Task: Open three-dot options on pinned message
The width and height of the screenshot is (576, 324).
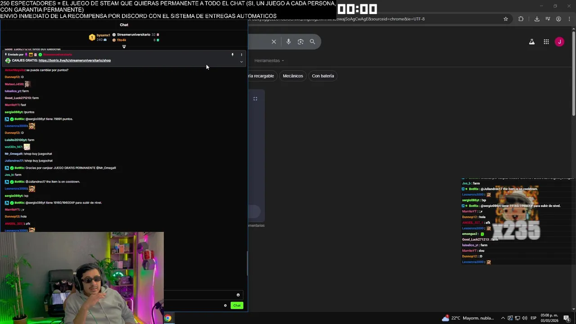Action: click(x=241, y=54)
